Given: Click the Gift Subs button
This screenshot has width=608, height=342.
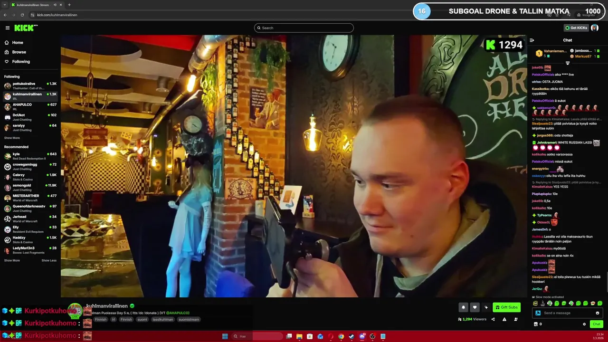Looking at the screenshot, I should [x=506, y=307].
